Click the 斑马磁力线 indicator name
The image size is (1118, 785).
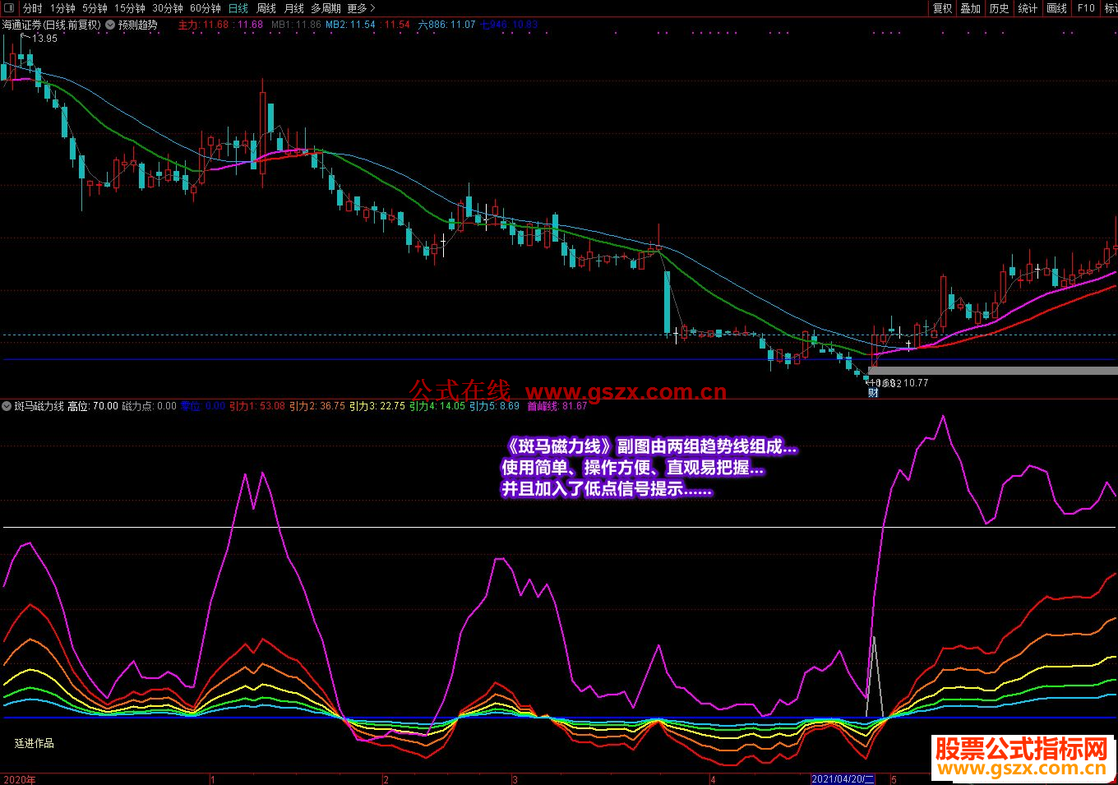[x=39, y=406]
